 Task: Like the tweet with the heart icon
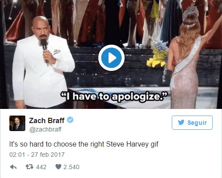[x=58, y=167]
